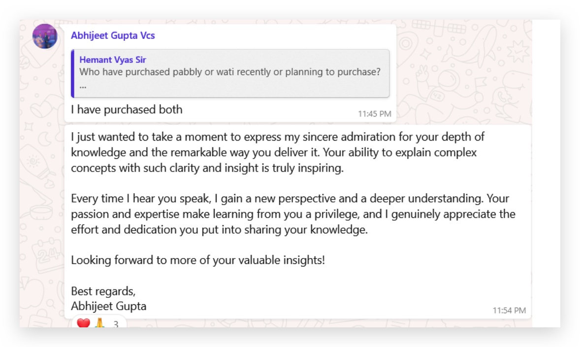Click the 11:54 PM timestamp
This screenshot has width=580, height=347.
click(509, 310)
